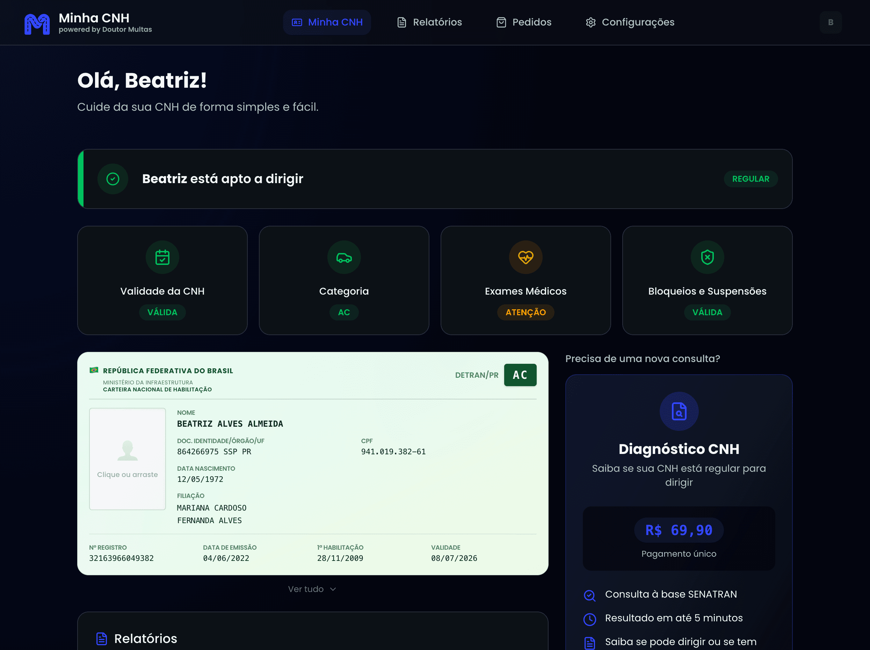Screen dimensions: 870x650
Task: Expand the Ver tudo section
Action: coord(312,588)
